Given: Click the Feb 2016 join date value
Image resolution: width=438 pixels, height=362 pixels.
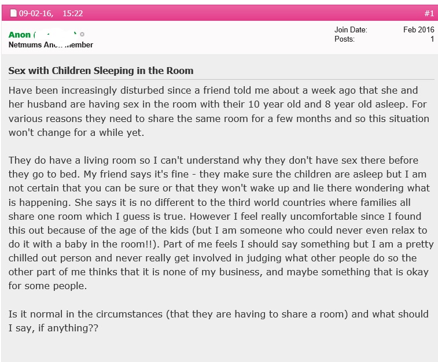Looking at the screenshot, I should pos(418,30).
